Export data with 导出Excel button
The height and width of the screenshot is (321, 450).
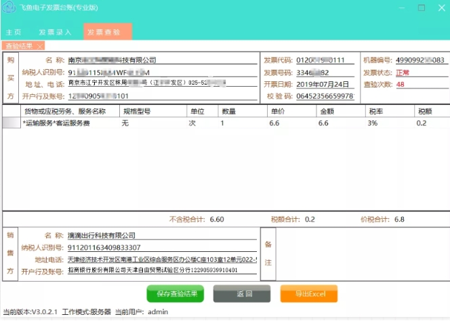pyautogui.click(x=309, y=293)
